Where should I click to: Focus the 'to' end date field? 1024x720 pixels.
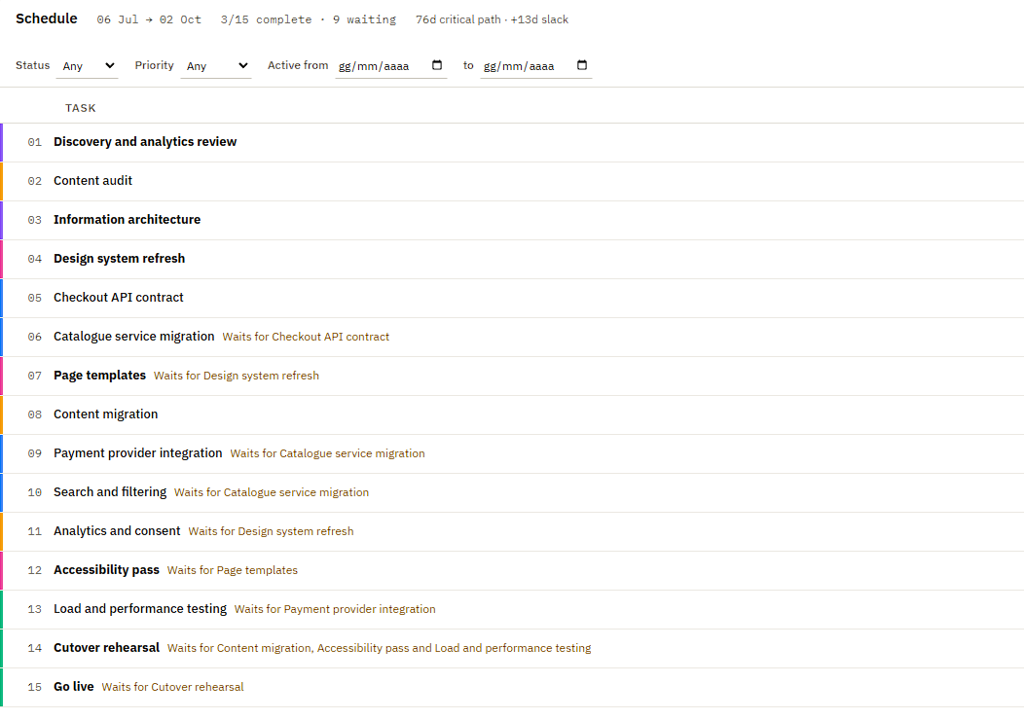(x=535, y=66)
